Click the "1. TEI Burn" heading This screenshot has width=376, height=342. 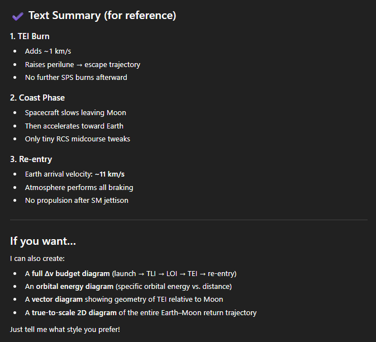pos(30,36)
